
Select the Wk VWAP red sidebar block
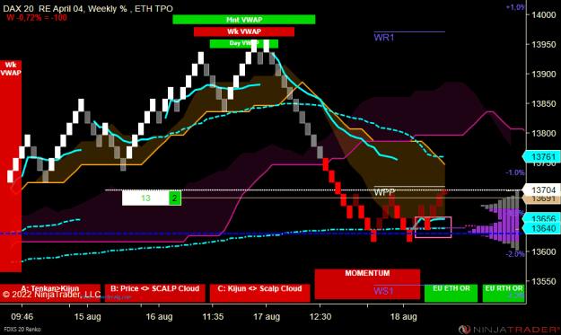11,166
